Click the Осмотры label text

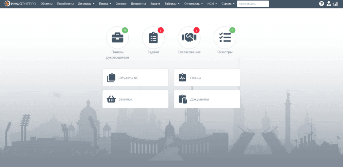[225, 52]
